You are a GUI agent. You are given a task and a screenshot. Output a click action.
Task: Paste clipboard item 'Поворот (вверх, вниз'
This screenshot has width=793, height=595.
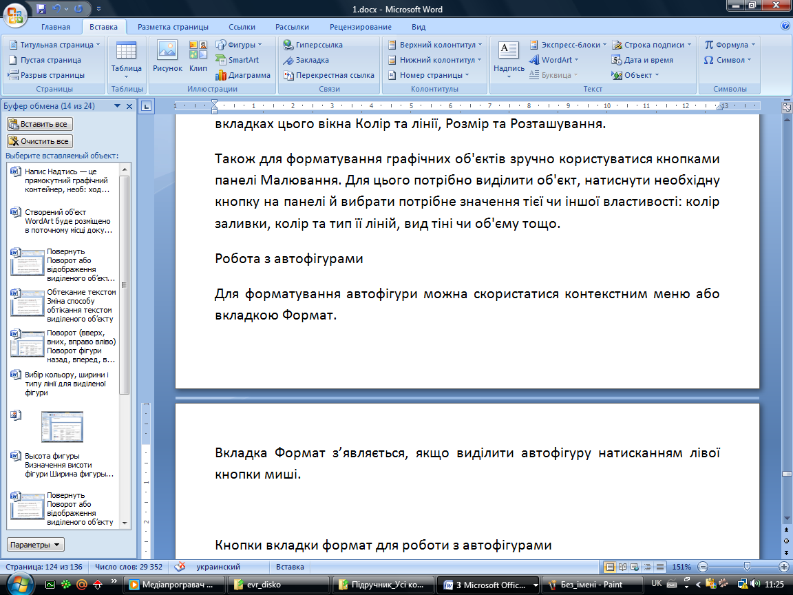(x=63, y=346)
